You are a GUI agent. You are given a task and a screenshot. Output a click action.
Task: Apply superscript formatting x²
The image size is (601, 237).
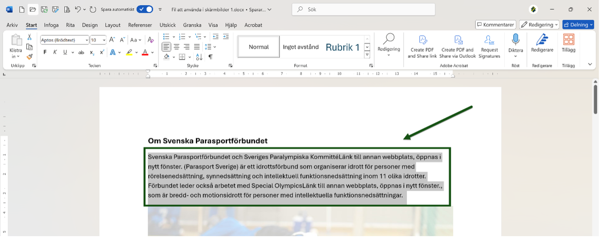point(102,53)
